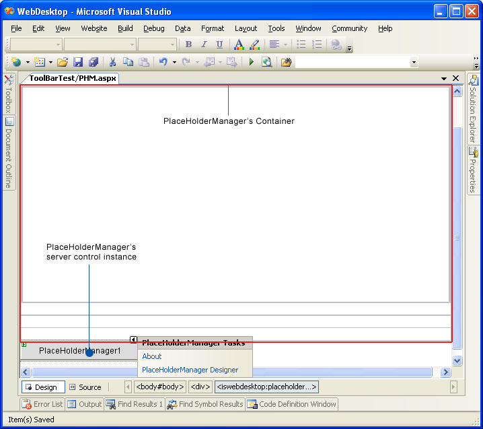Open the Website menu
Screen dimensions: 483x429
point(94,28)
